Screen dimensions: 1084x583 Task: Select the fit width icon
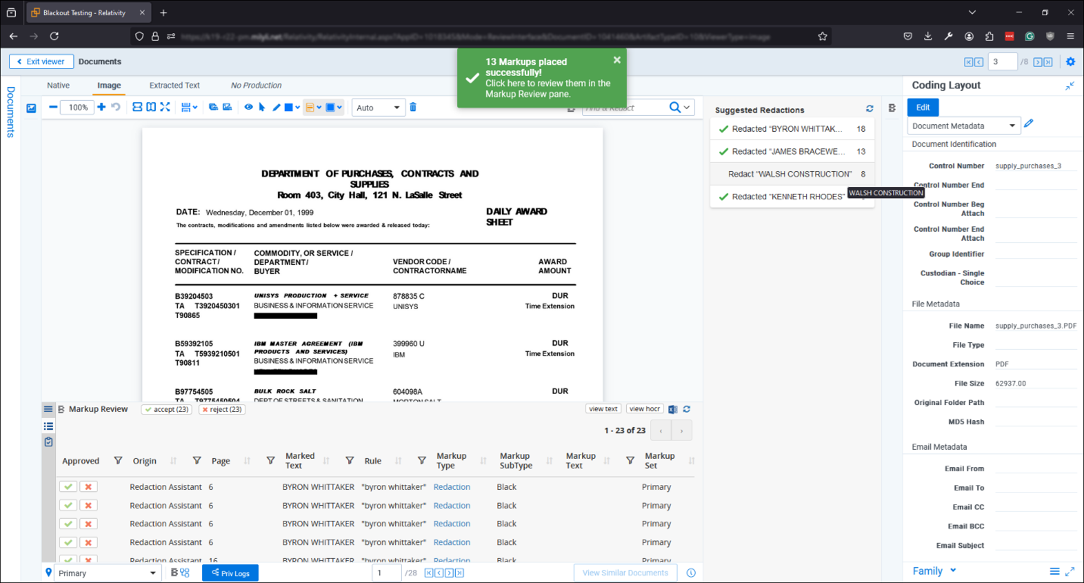click(x=137, y=107)
